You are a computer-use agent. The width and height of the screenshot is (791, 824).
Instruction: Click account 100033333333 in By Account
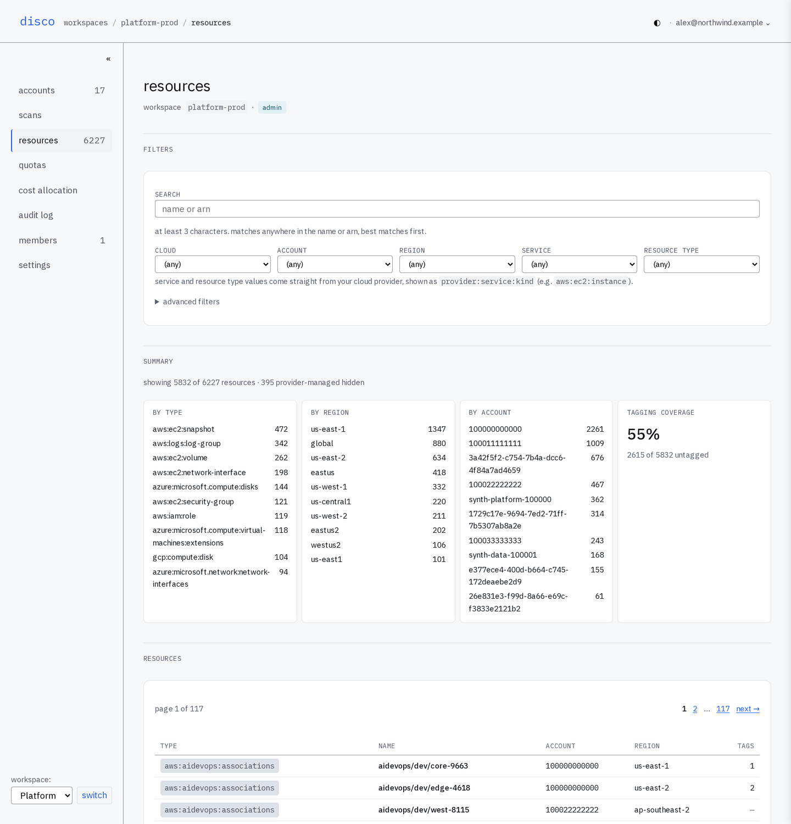(495, 541)
